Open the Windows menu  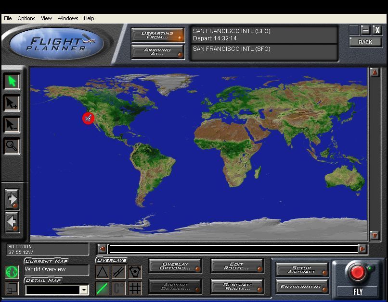point(68,18)
